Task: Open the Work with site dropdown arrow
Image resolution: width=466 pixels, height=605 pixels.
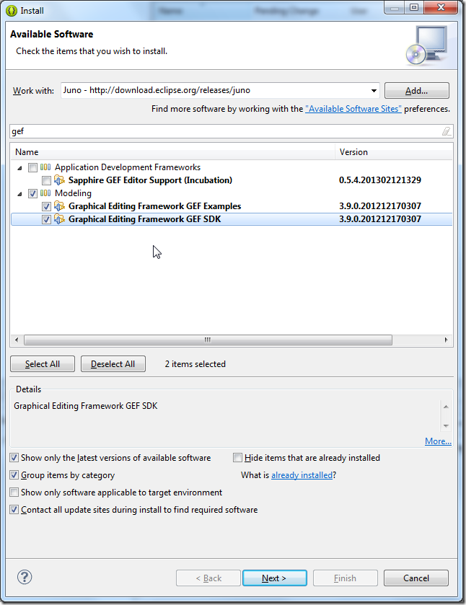Action: point(374,91)
